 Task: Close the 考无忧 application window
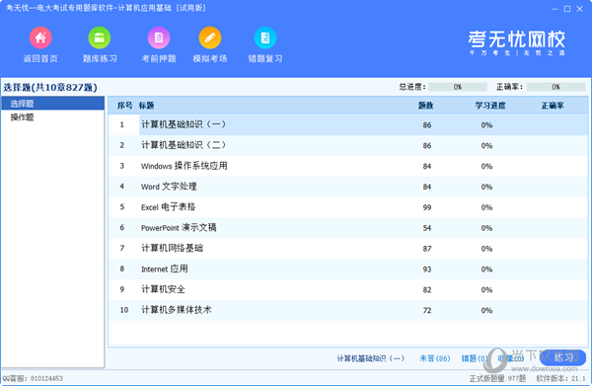[579, 9]
